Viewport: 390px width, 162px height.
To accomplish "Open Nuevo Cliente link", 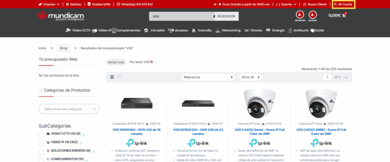I will click(315, 4).
